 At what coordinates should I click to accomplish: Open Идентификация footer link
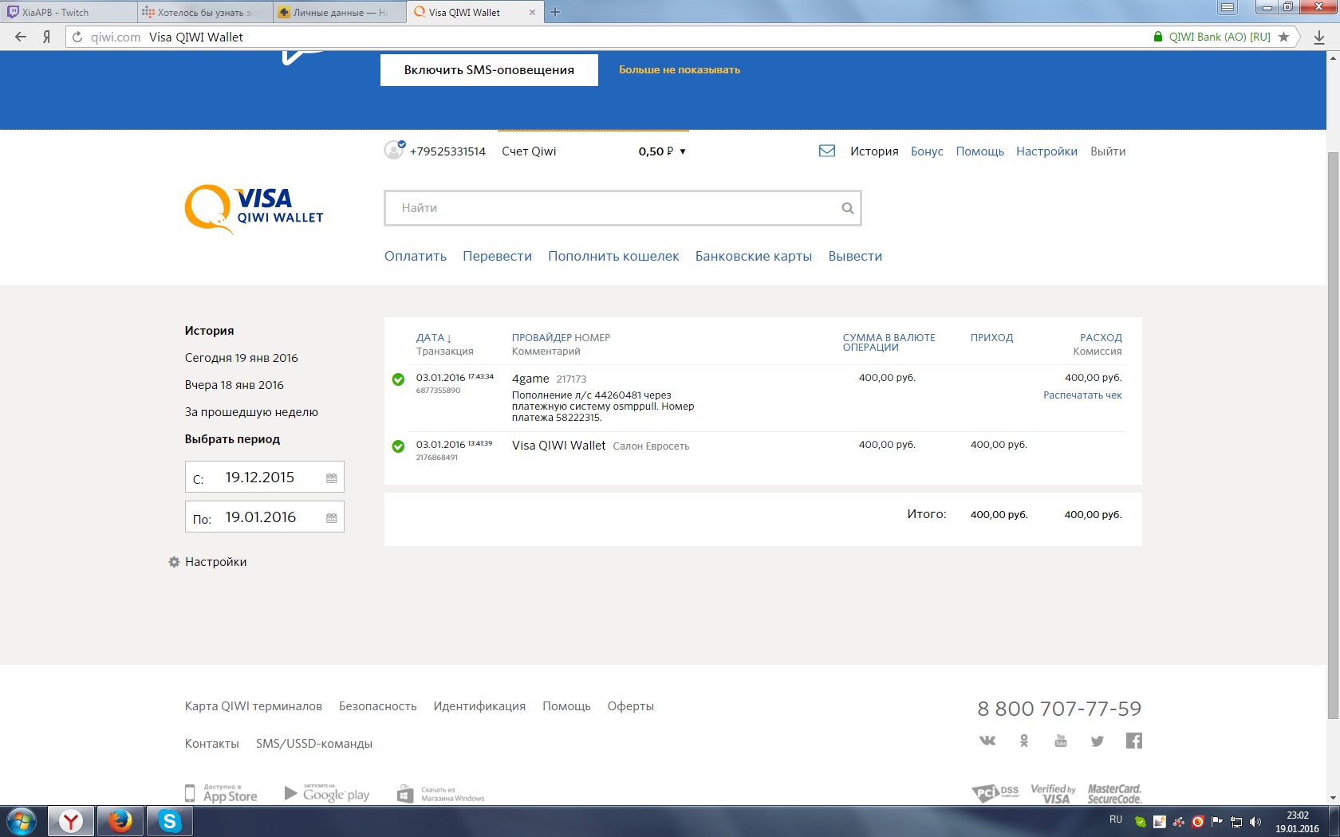point(479,706)
